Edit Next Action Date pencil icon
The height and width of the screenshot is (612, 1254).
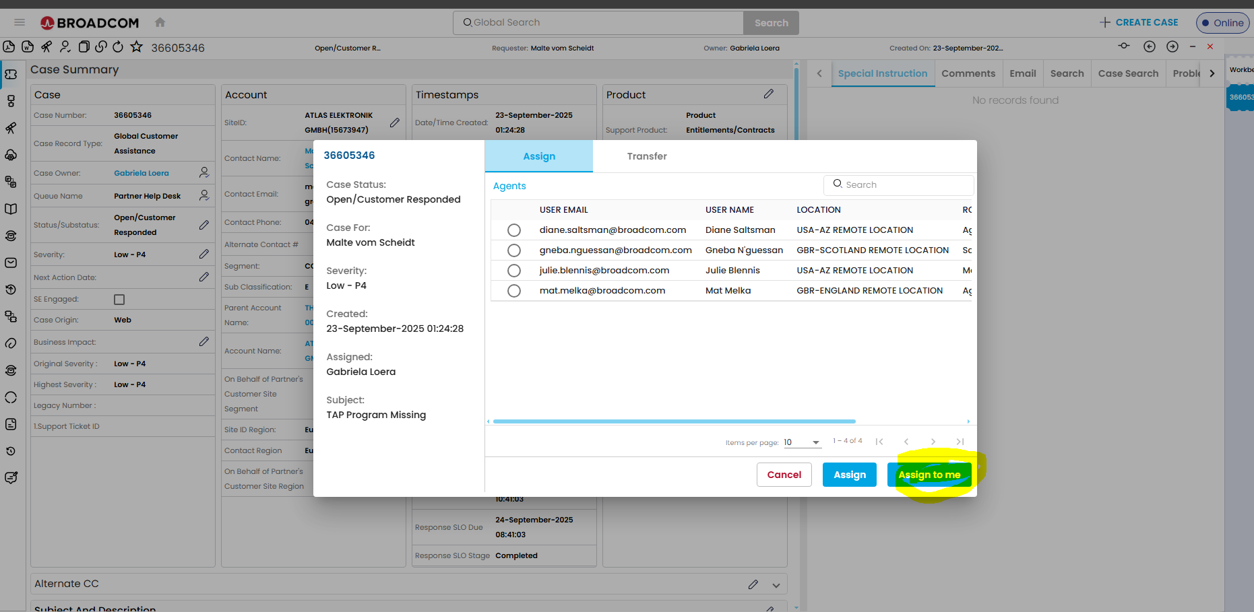point(204,277)
